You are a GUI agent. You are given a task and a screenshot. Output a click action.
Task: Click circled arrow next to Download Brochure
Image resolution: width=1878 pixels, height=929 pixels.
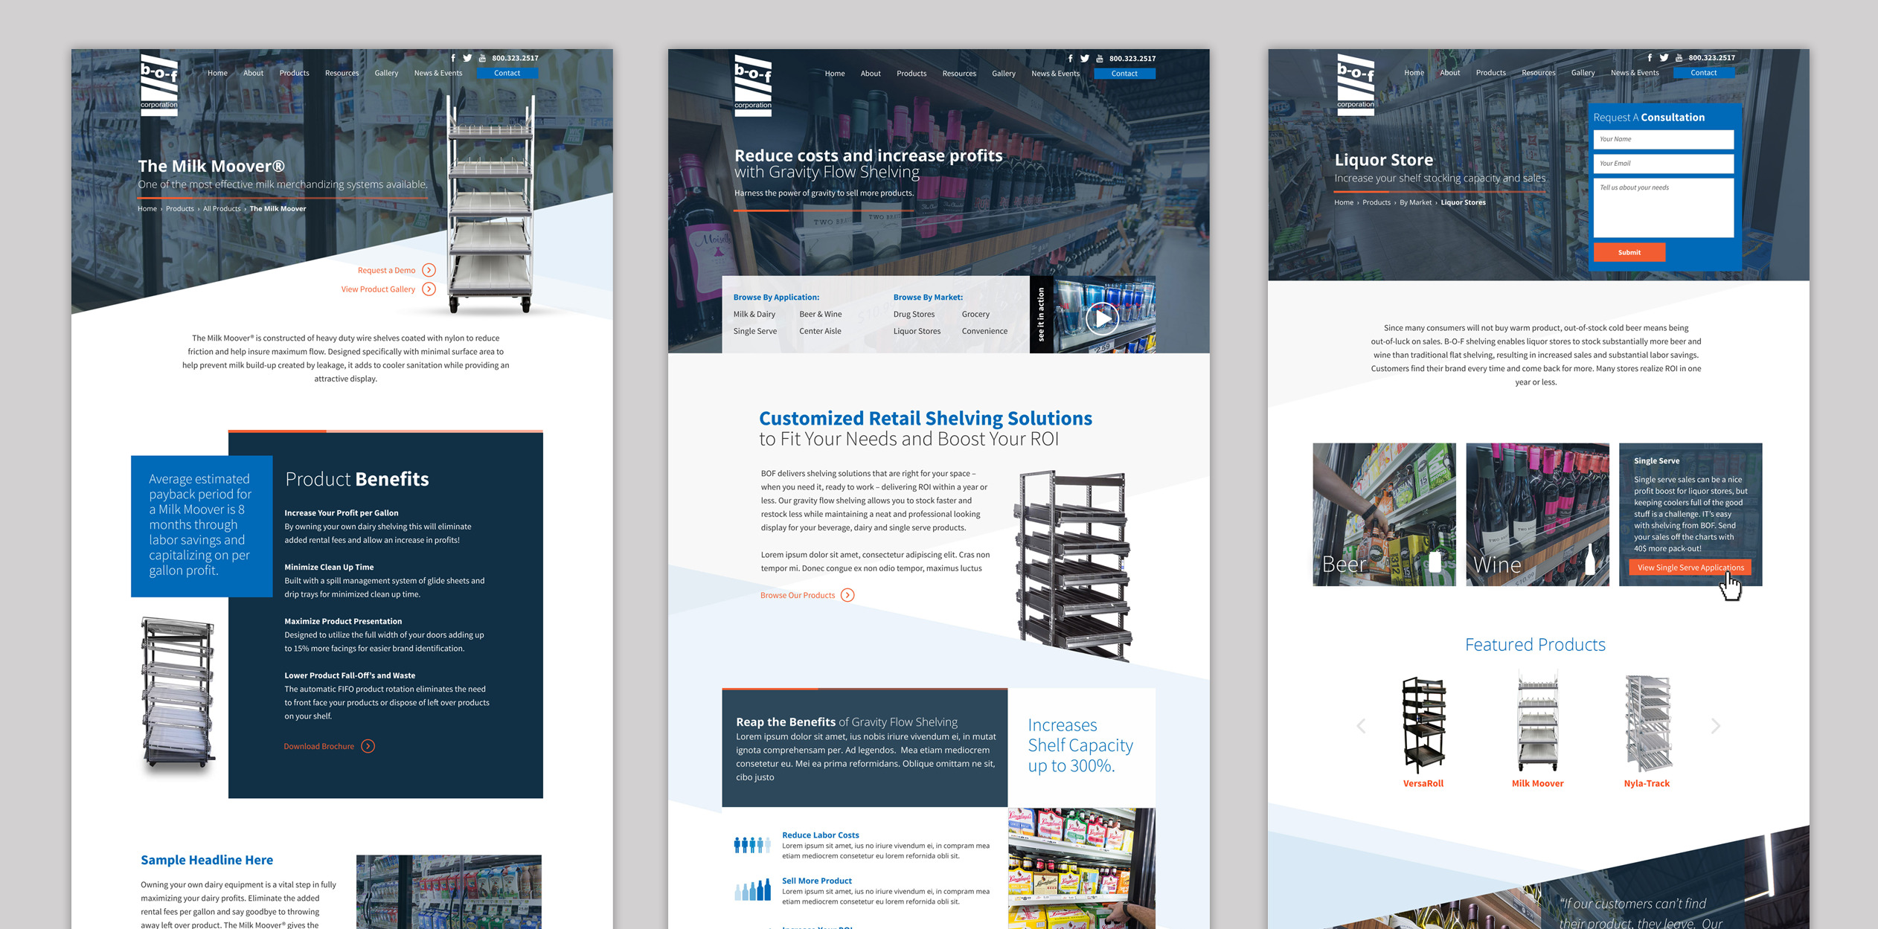pos(368,746)
